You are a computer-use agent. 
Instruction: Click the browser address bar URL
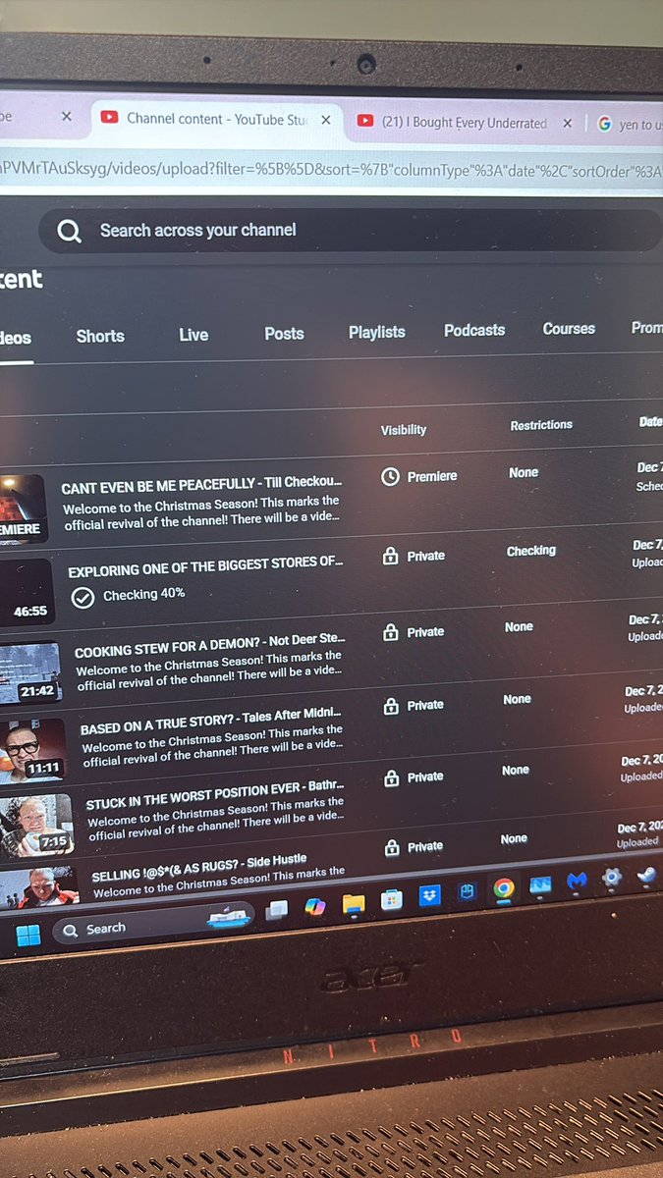click(x=331, y=168)
